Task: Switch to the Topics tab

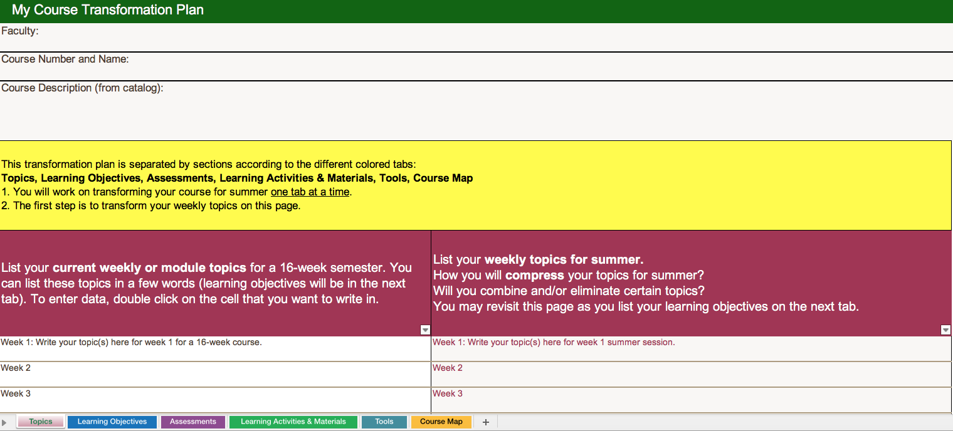Action: pyautogui.click(x=41, y=422)
